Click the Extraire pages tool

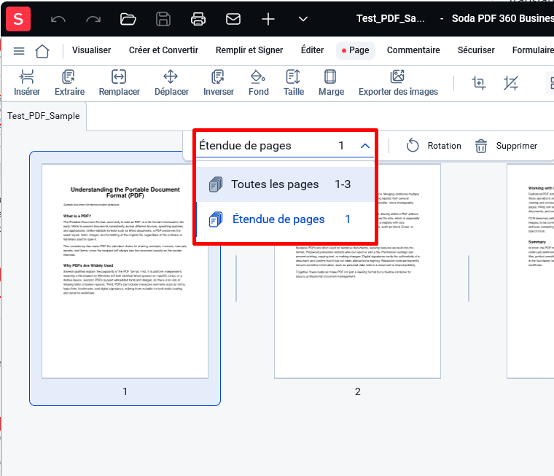click(x=69, y=83)
